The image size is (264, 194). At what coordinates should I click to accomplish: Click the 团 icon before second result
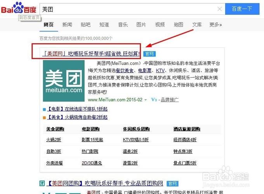(42, 183)
